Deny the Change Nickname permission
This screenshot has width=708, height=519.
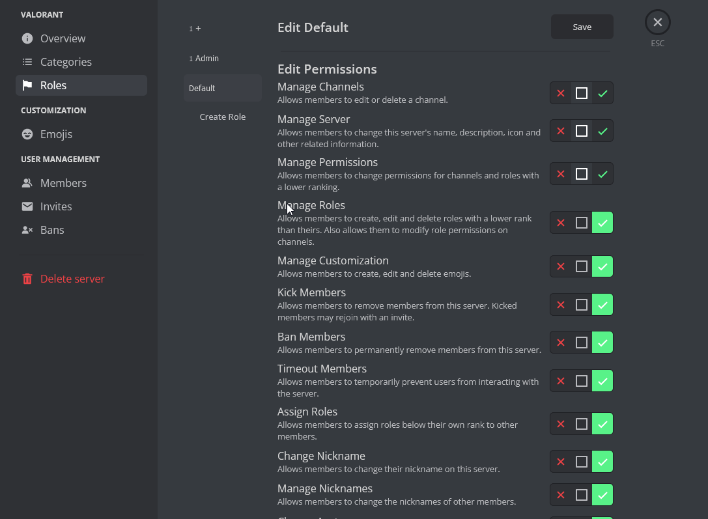[x=560, y=461]
